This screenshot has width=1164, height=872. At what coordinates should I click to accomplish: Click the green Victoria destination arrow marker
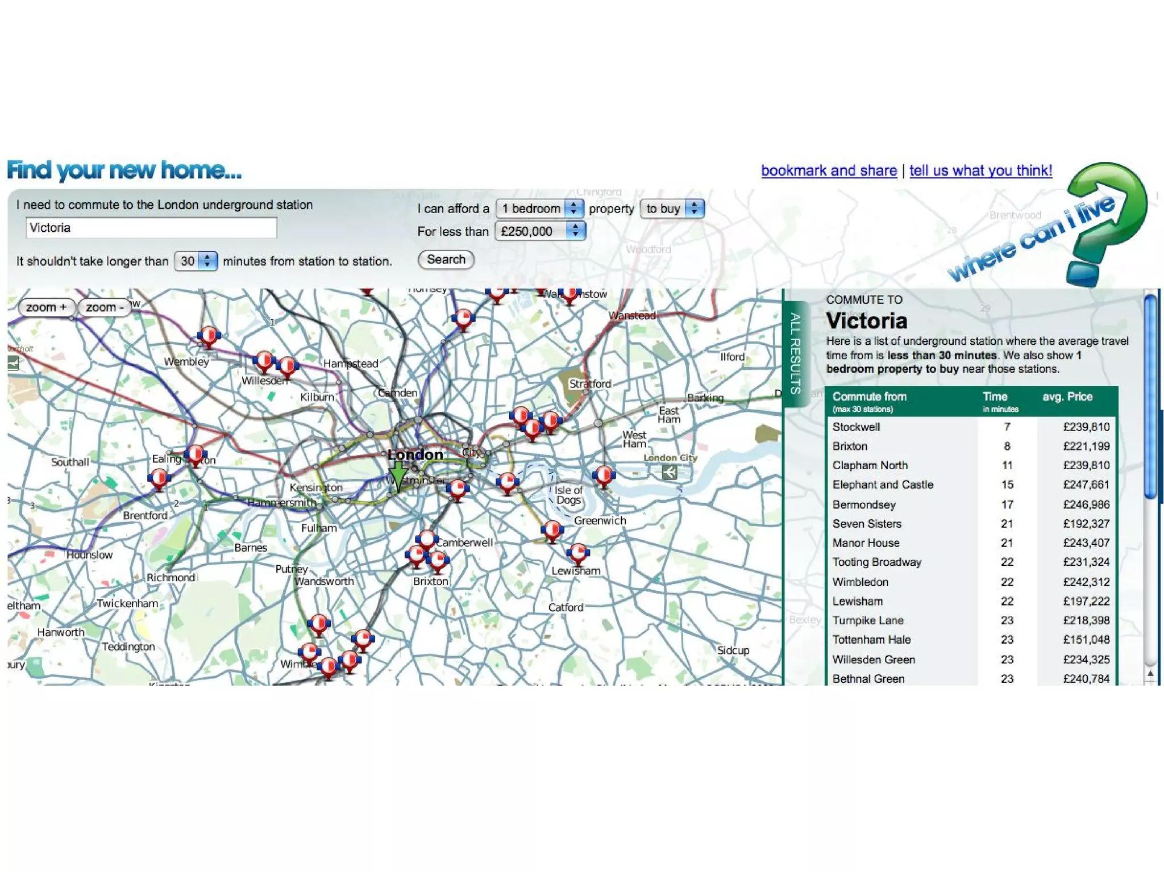click(398, 476)
